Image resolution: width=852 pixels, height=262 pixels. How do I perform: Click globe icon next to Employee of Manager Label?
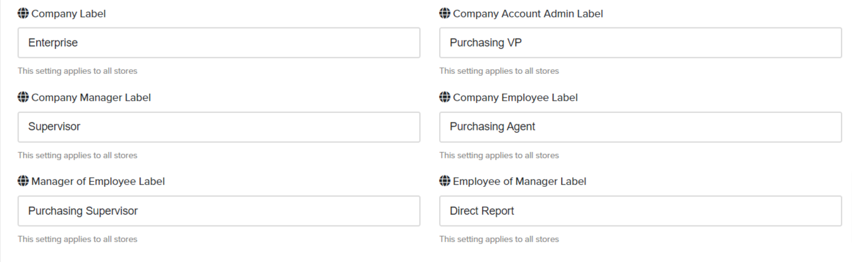[445, 181]
